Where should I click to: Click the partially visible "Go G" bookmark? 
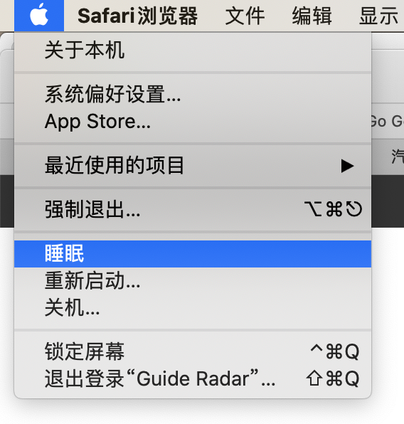[x=388, y=122]
